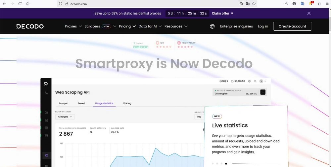331x167 pixels.
Task: Click the shield tracking protection icon
Action: point(61,4)
